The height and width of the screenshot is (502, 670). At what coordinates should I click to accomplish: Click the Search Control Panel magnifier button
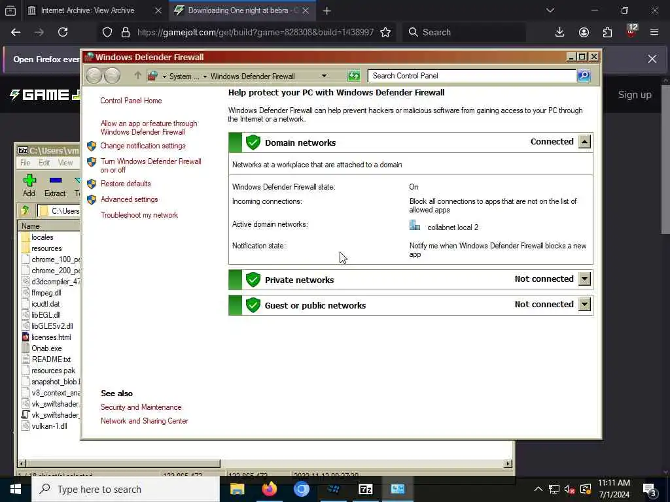(x=584, y=76)
